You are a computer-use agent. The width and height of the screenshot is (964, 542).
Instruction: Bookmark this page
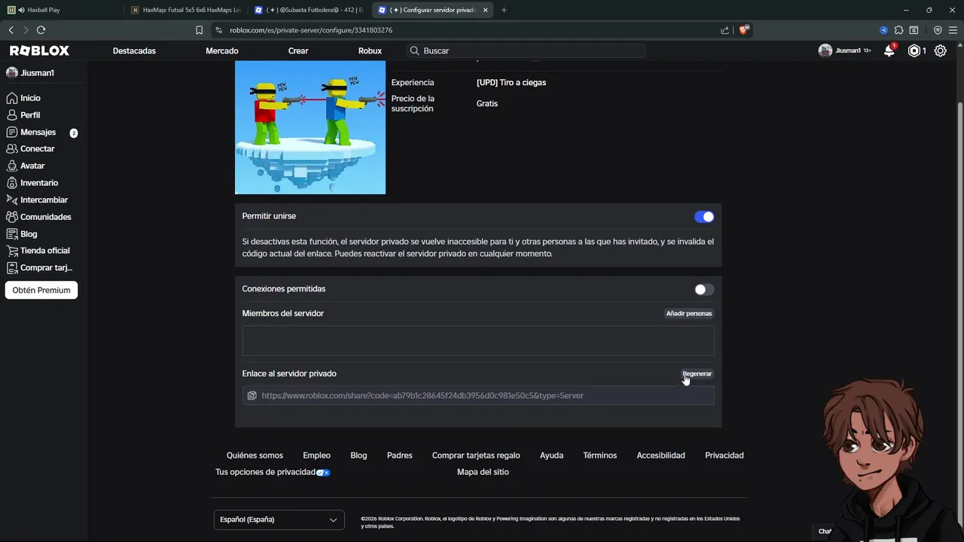tap(199, 30)
